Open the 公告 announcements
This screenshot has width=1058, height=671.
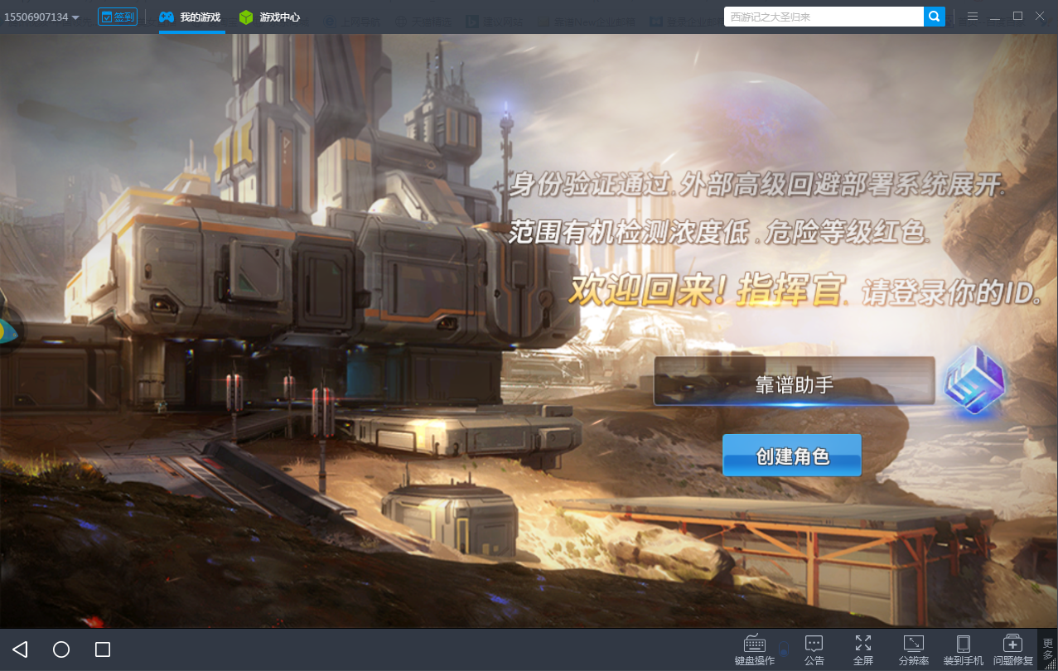[814, 650]
